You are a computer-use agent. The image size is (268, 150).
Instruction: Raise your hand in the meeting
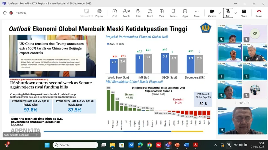(138, 13)
